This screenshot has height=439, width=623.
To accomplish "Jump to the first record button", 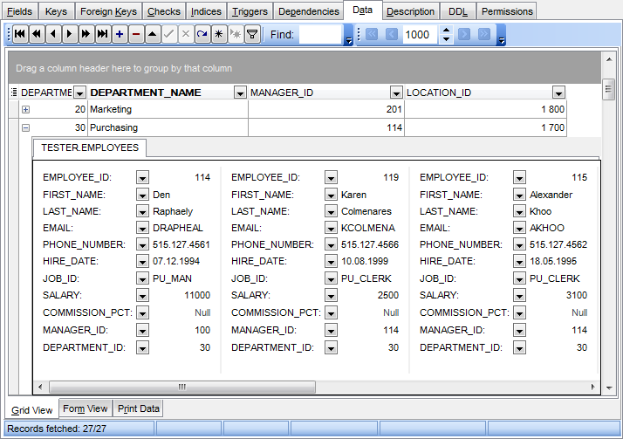I will point(20,34).
